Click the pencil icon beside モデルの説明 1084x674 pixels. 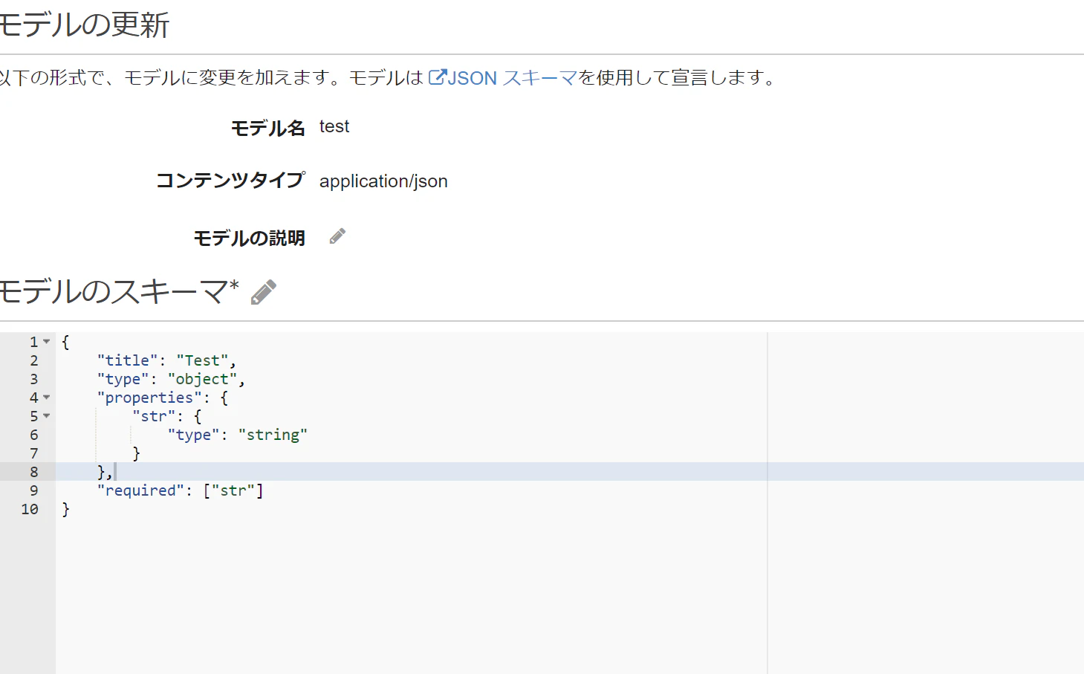pyautogui.click(x=337, y=236)
